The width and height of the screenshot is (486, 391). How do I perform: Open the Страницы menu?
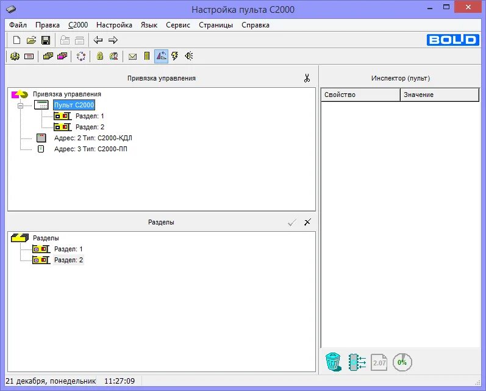tap(216, 25)
